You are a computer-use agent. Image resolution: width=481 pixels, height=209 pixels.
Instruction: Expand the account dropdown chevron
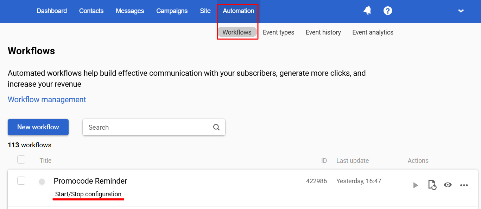tap(461, 11)
